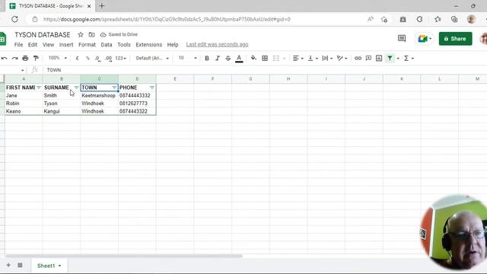Screen dimensions: 487x274
Task: Insert a link
Action: 358,58
